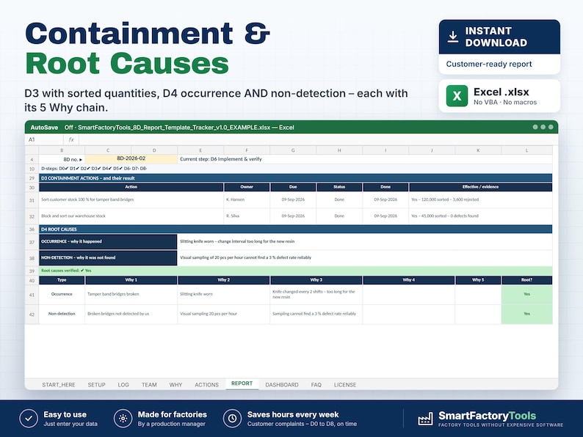This screenshot has height=437, width=583.
Task: Click the OCCURRENCE – why it happened label
Action: click(x=108, y=242)
